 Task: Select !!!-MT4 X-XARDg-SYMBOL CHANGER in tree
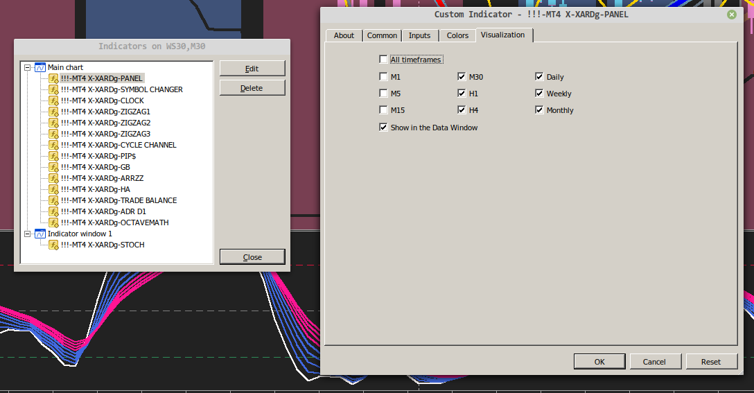(122, 89)
